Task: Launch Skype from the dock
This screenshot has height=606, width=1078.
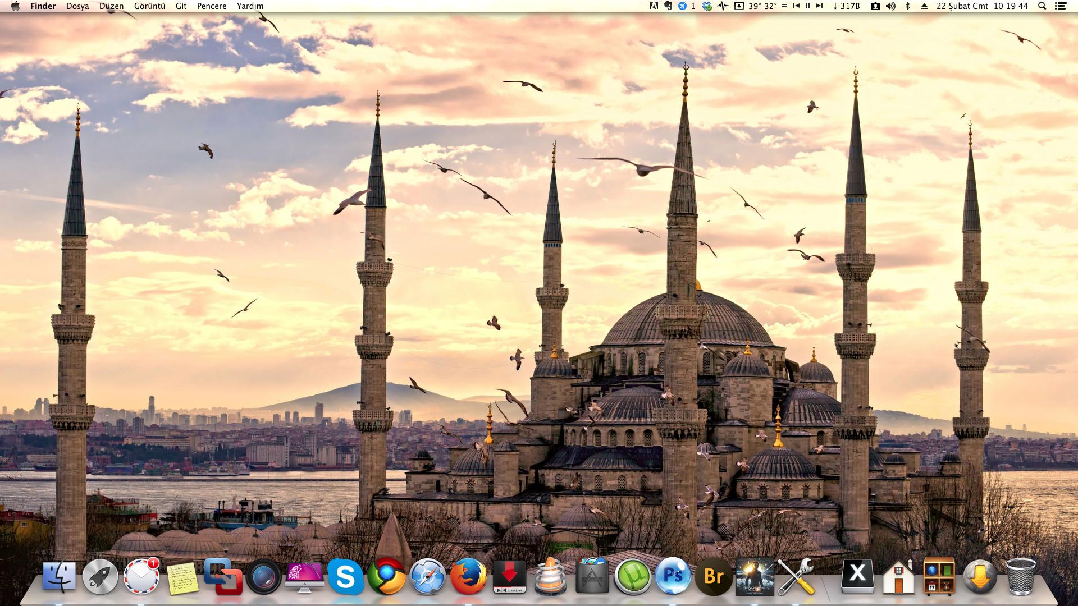Action: 345,576
